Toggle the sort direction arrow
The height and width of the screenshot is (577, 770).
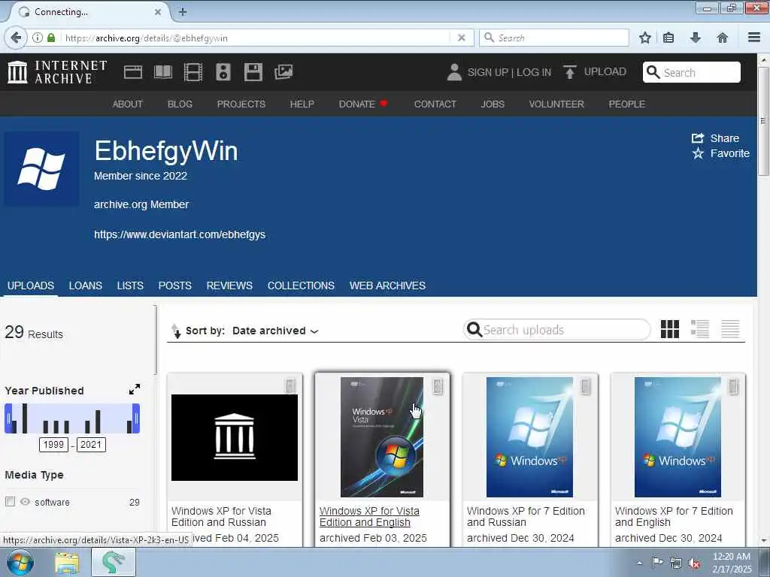pos(176,331)
